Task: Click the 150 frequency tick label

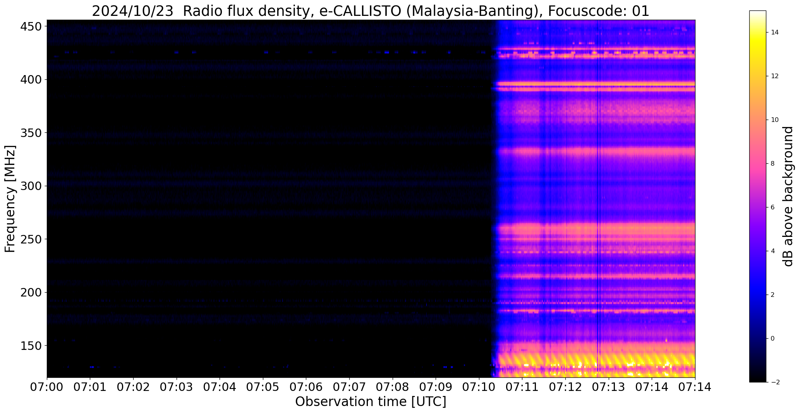Action: 31,346
